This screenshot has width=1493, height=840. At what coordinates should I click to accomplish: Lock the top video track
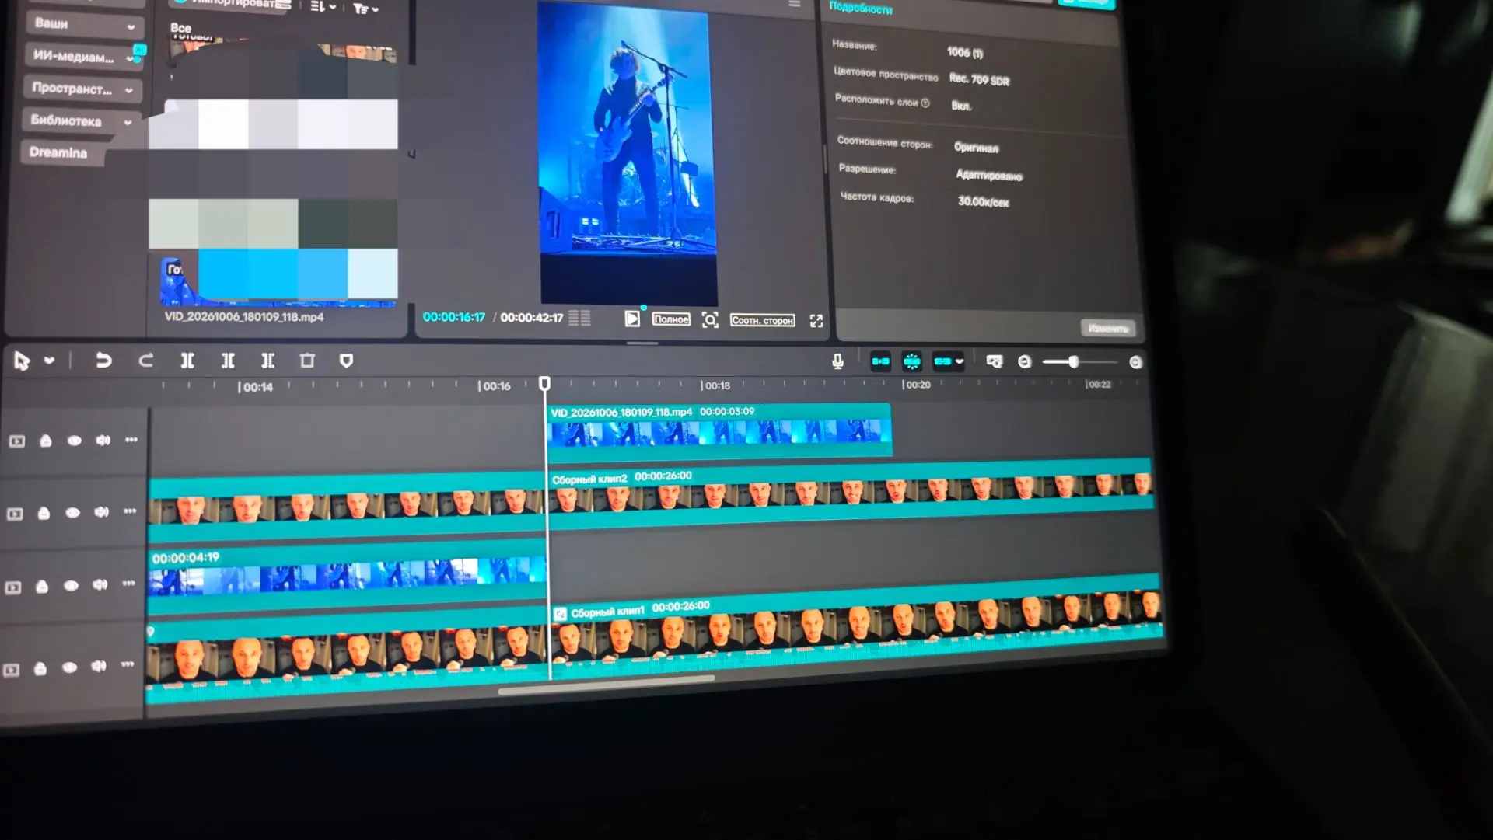point(46,441)
